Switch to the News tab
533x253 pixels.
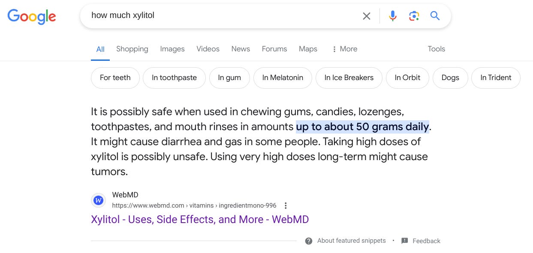click(x=241, y=49)
